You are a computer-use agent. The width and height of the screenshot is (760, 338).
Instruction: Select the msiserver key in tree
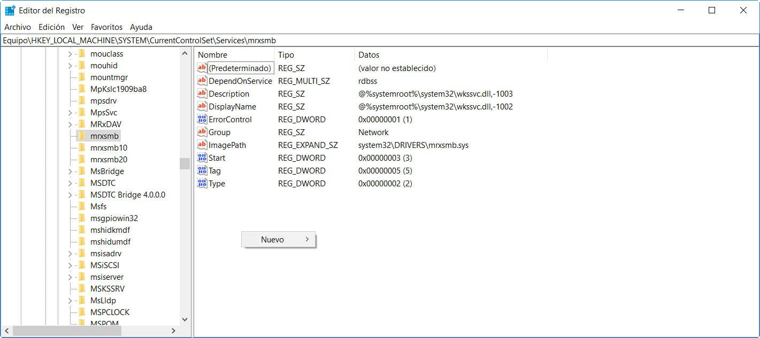(107, 277)
